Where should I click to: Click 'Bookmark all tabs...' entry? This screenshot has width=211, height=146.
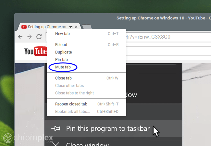coord(87,112)
